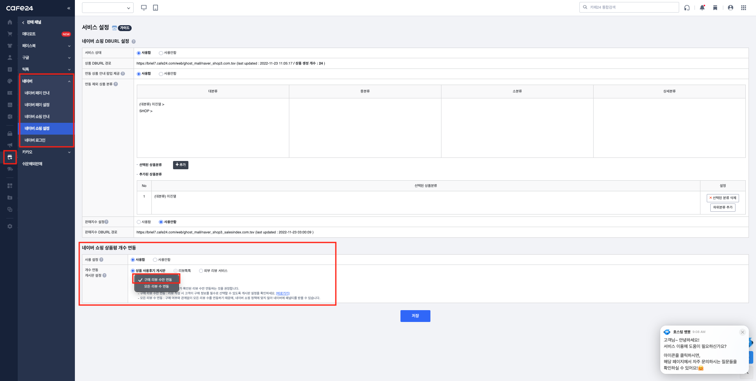The height and width of the screenshot is (381, 756).
Task: Set 연동 상품 안내 팝업 제공 to 사용안함
Action: [x=161, y=74]
